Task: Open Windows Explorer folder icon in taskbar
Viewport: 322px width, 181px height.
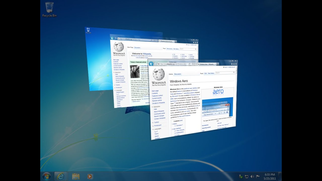Action: [x=76, y=176]
